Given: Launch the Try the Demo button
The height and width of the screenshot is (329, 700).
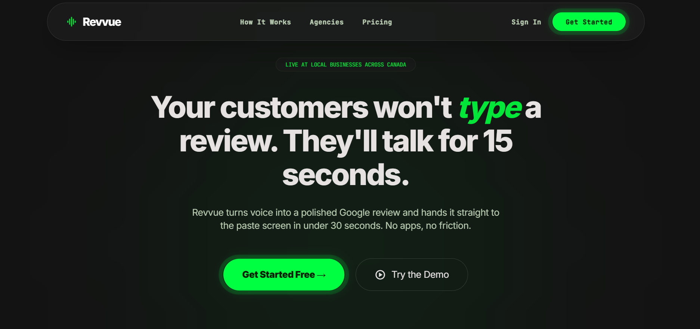Looking at the screenshot, I should point(412,274).
